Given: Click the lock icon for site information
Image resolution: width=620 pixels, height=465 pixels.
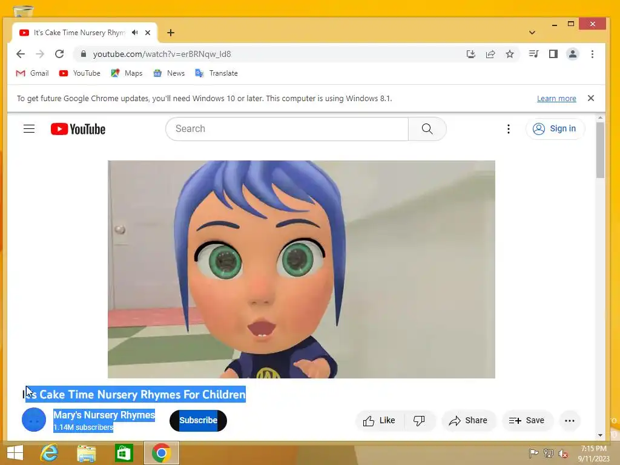Looking at the screenshot, I should click(x=84, y=54).
